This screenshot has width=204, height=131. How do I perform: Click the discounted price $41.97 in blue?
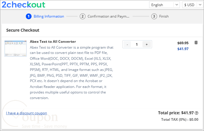[183, 49]
